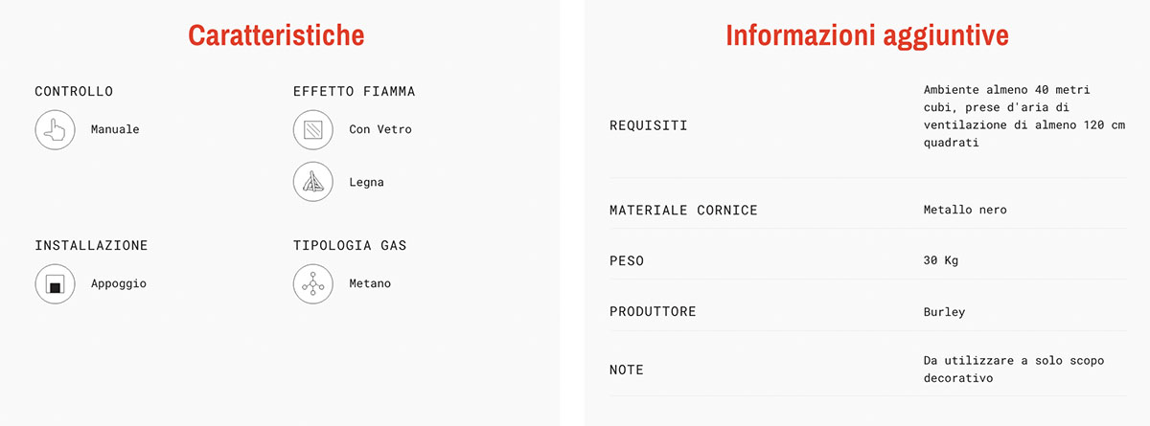Click the Metallo nero value
Viewport: 1150px width, 426px height.
click(965, 210)
